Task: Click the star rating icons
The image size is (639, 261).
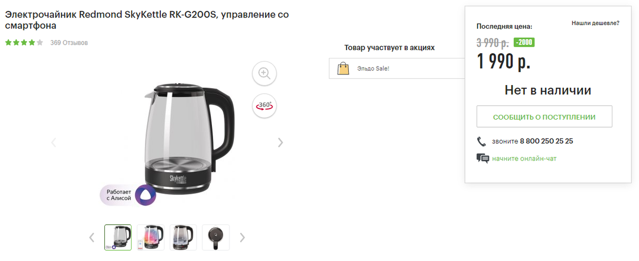Action: tap(24, 43)
